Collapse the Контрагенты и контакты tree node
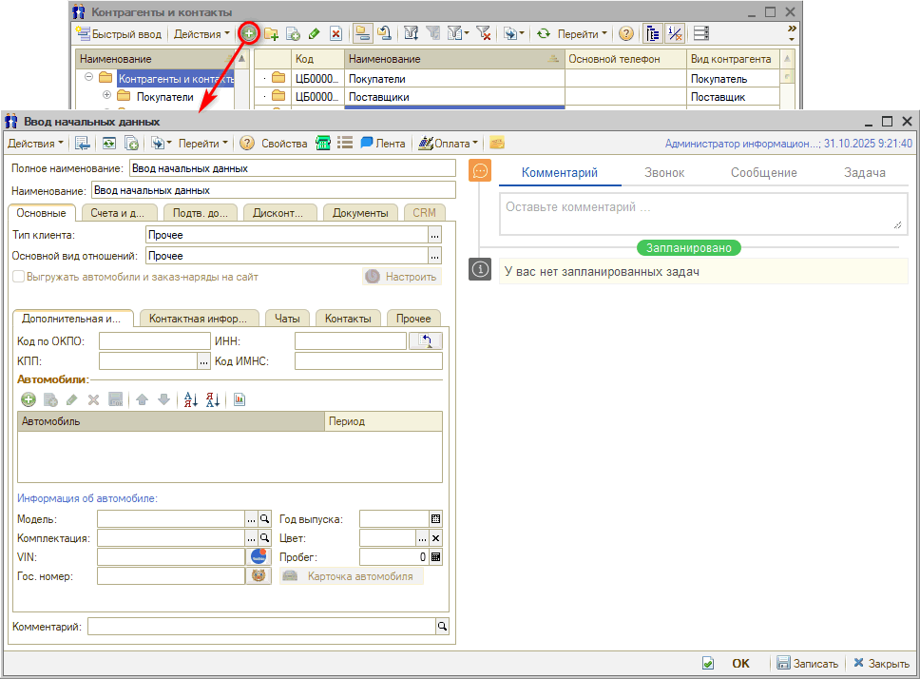The width and height of the screenshot is (920, 679). [x=88, y=78]
